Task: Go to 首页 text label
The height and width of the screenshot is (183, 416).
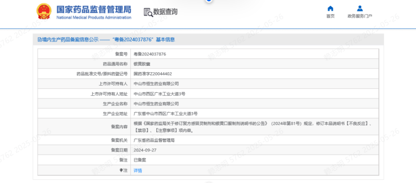Action: coord(330,16)
